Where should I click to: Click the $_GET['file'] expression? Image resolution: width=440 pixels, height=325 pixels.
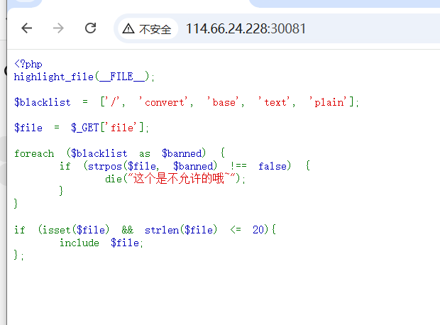coord(110,128)
